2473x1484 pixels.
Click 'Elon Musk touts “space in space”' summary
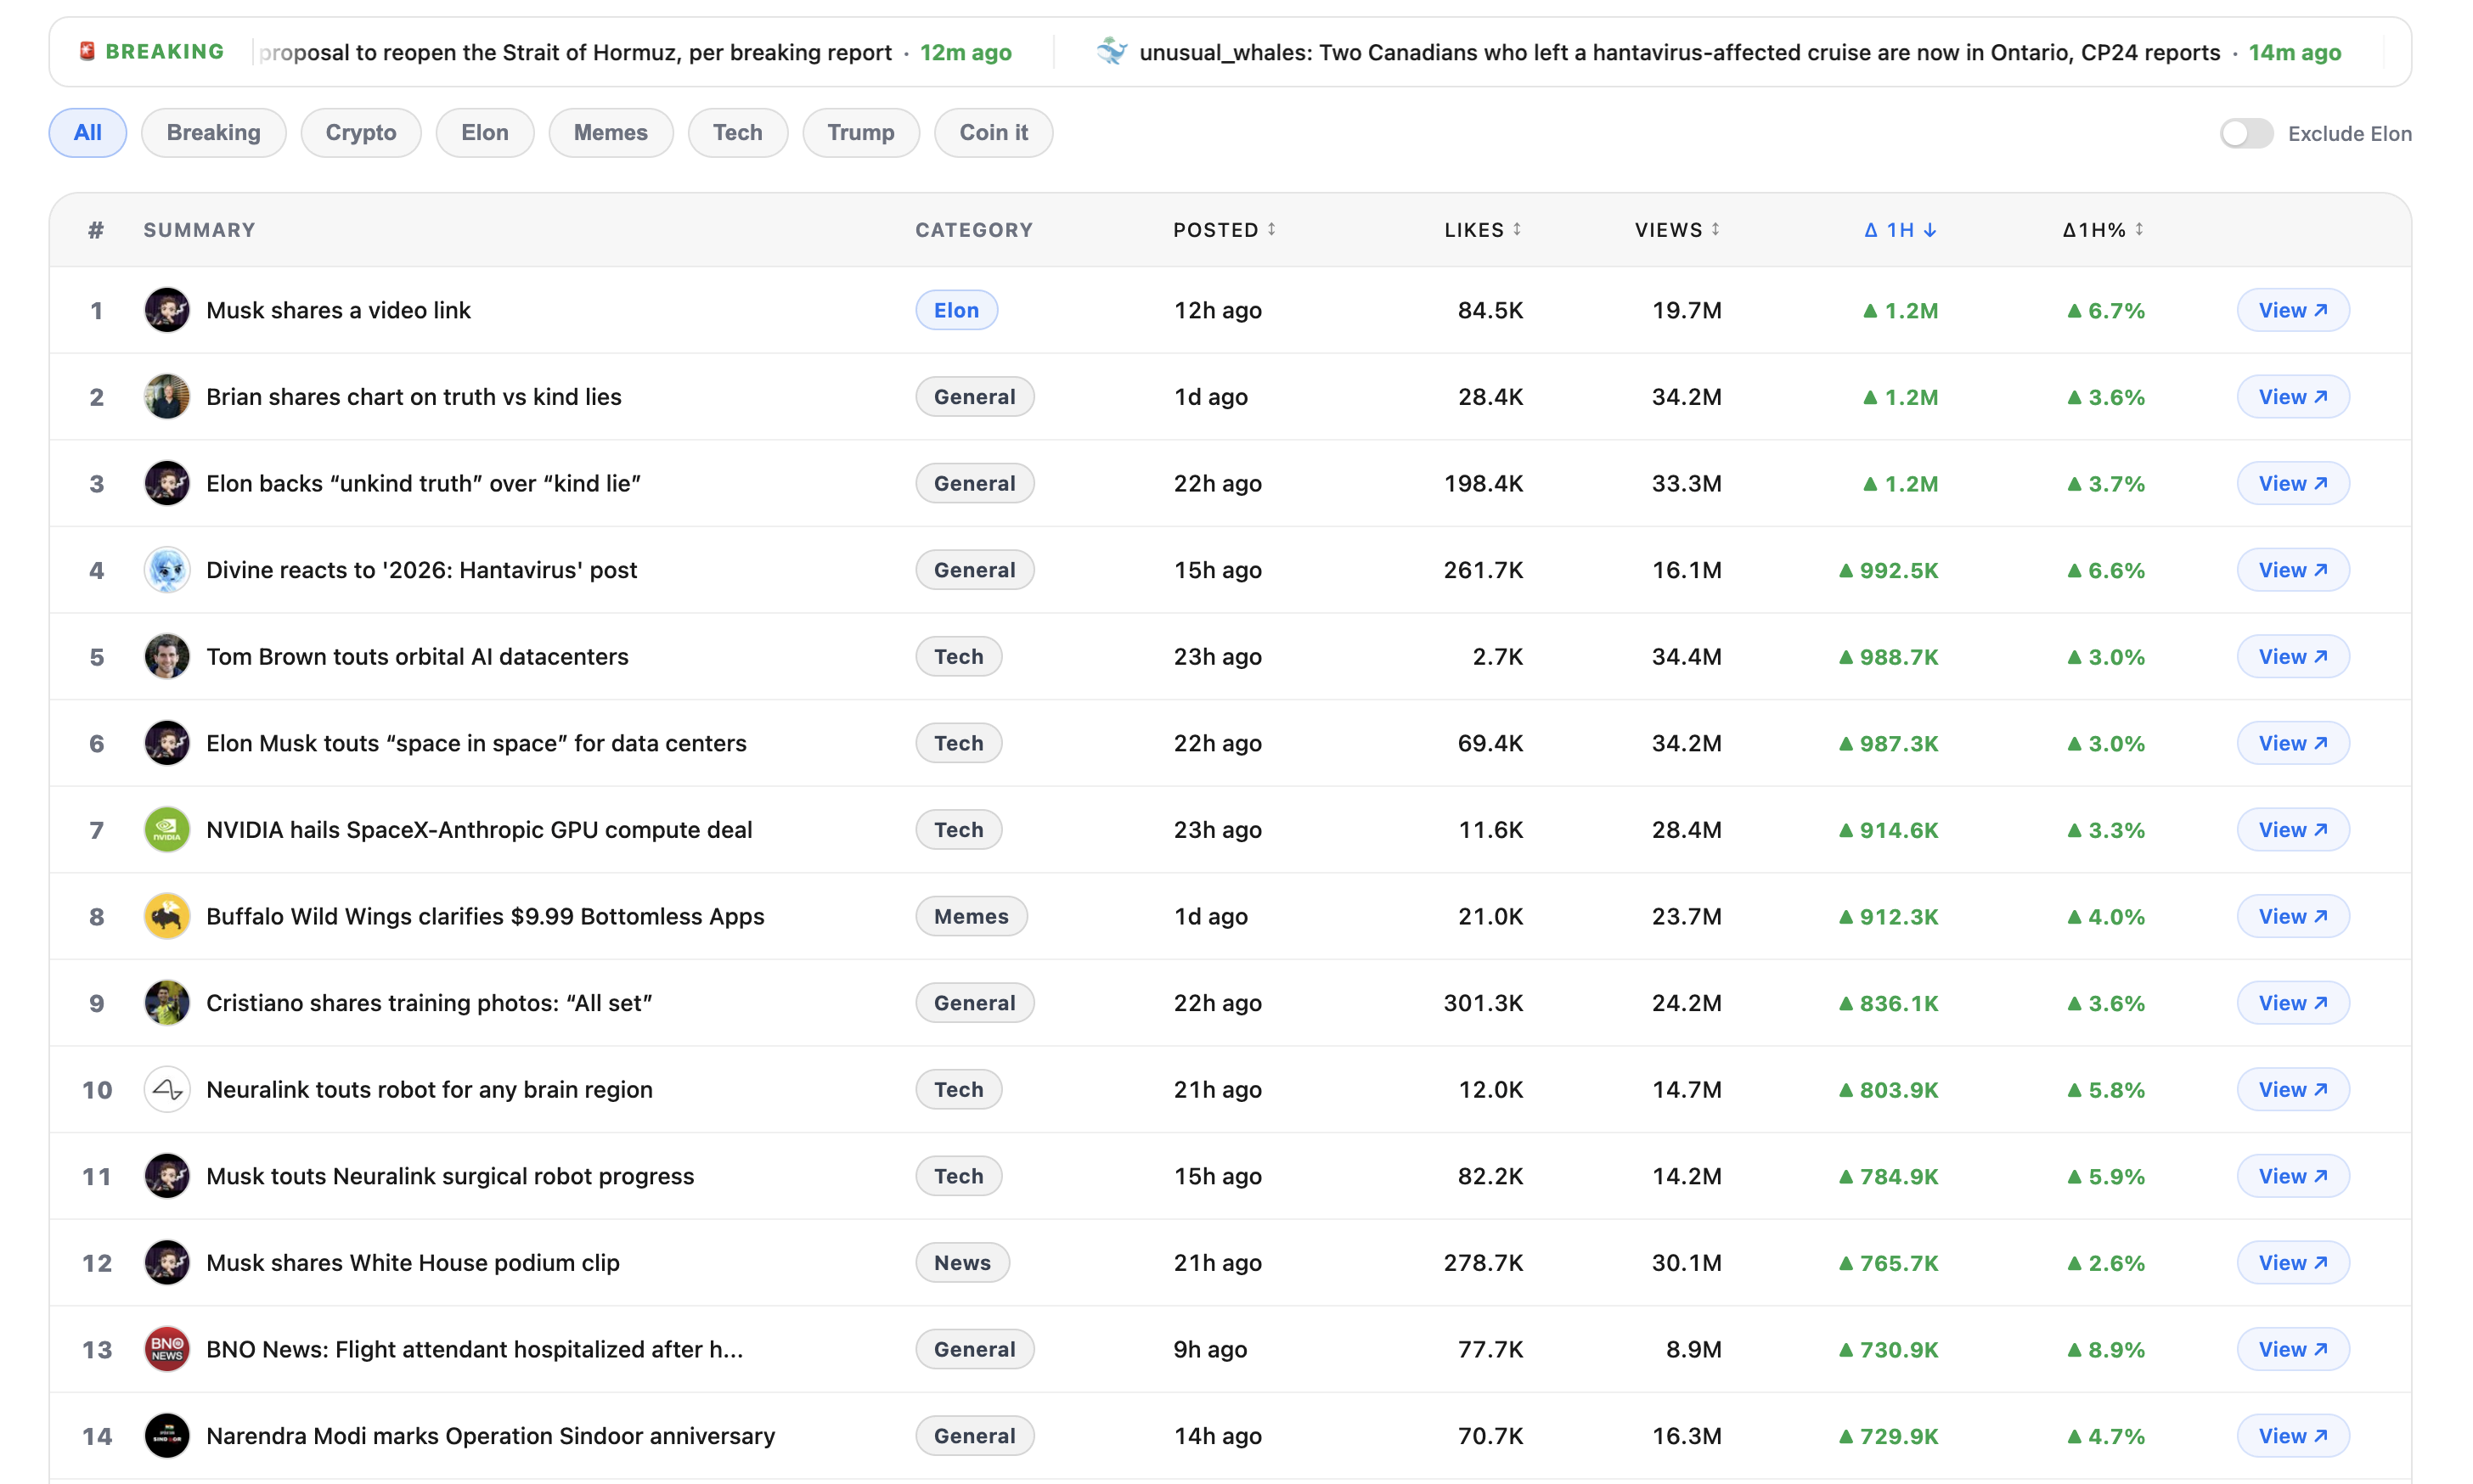[x=476, y=743]
